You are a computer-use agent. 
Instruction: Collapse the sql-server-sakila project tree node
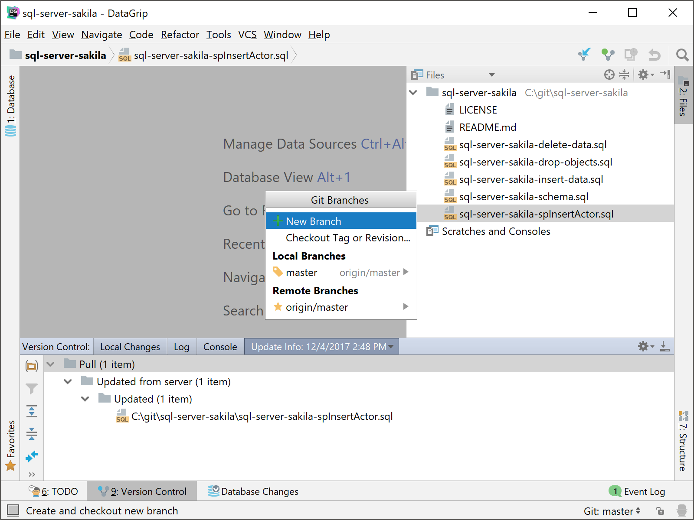click(413, 92)
